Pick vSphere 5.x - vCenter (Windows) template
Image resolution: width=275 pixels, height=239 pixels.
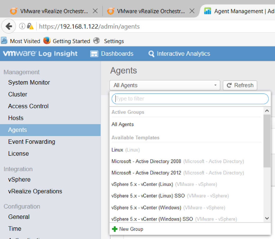pyautogui.click(x=168, y=208)
